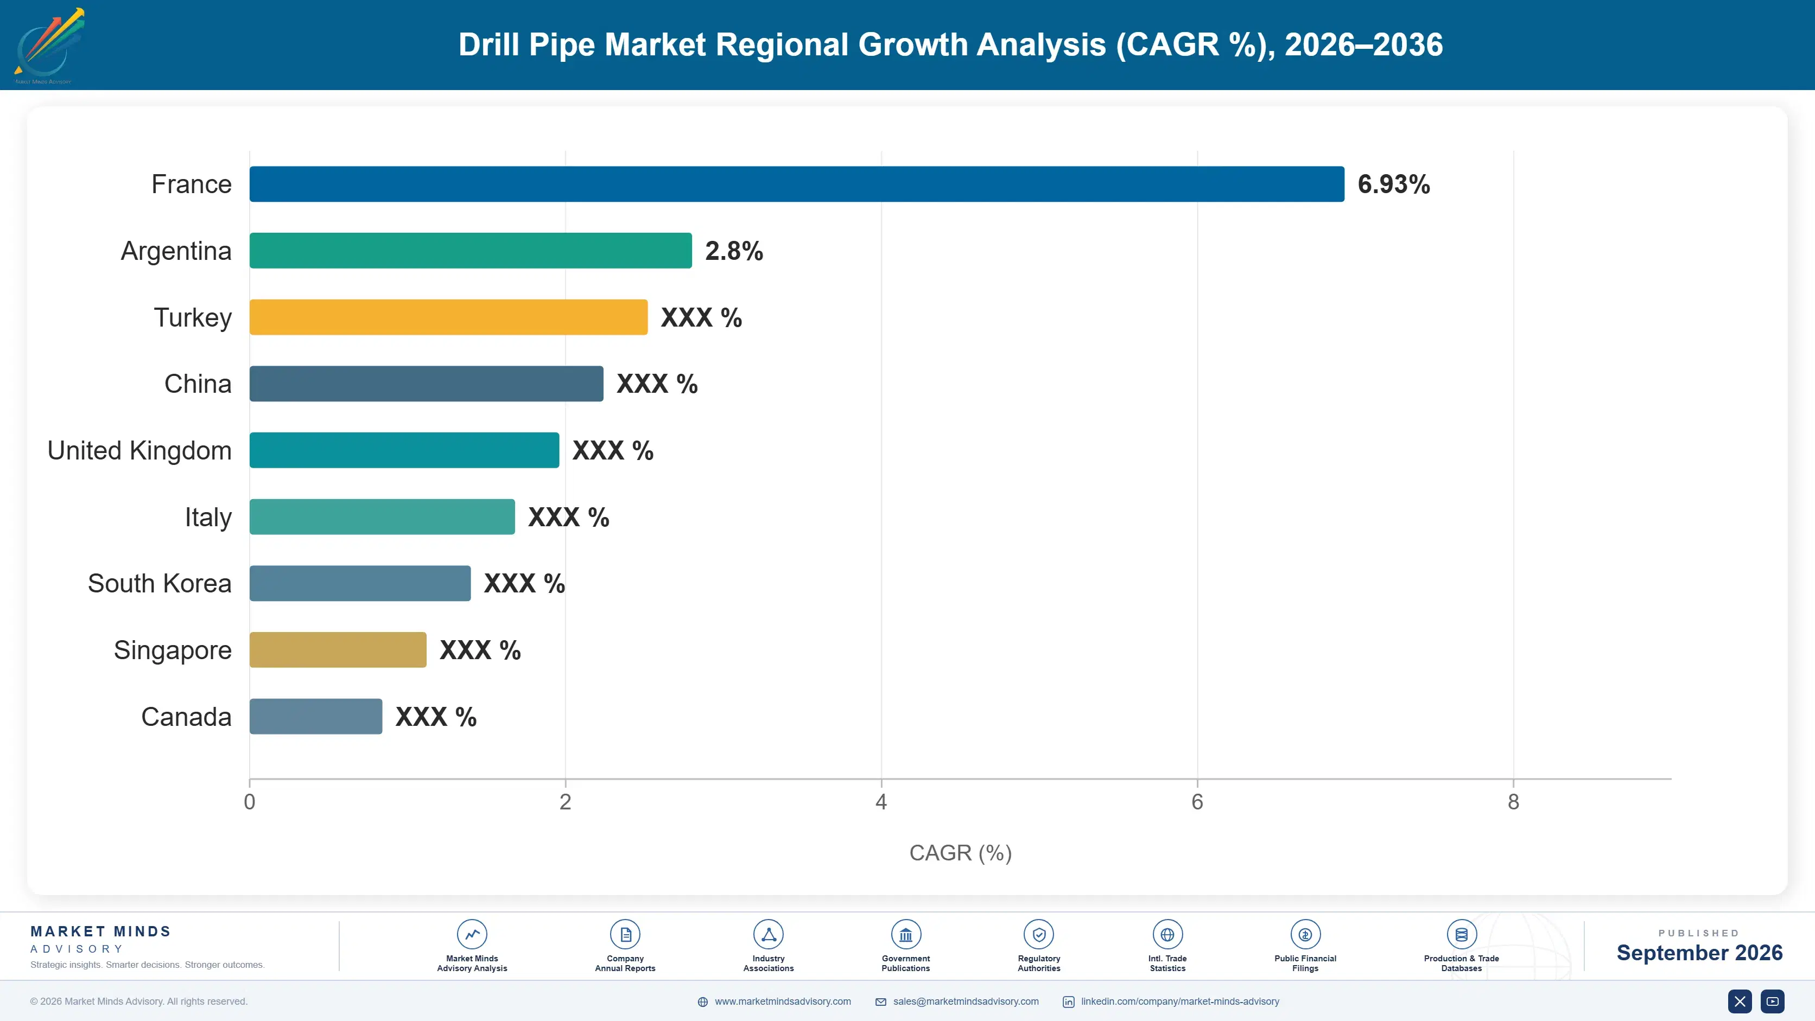The width and height of the screenshot is (1815, 1021).
Task: Click the Production & Trade Databases icon
Action: click(1461, 934)
